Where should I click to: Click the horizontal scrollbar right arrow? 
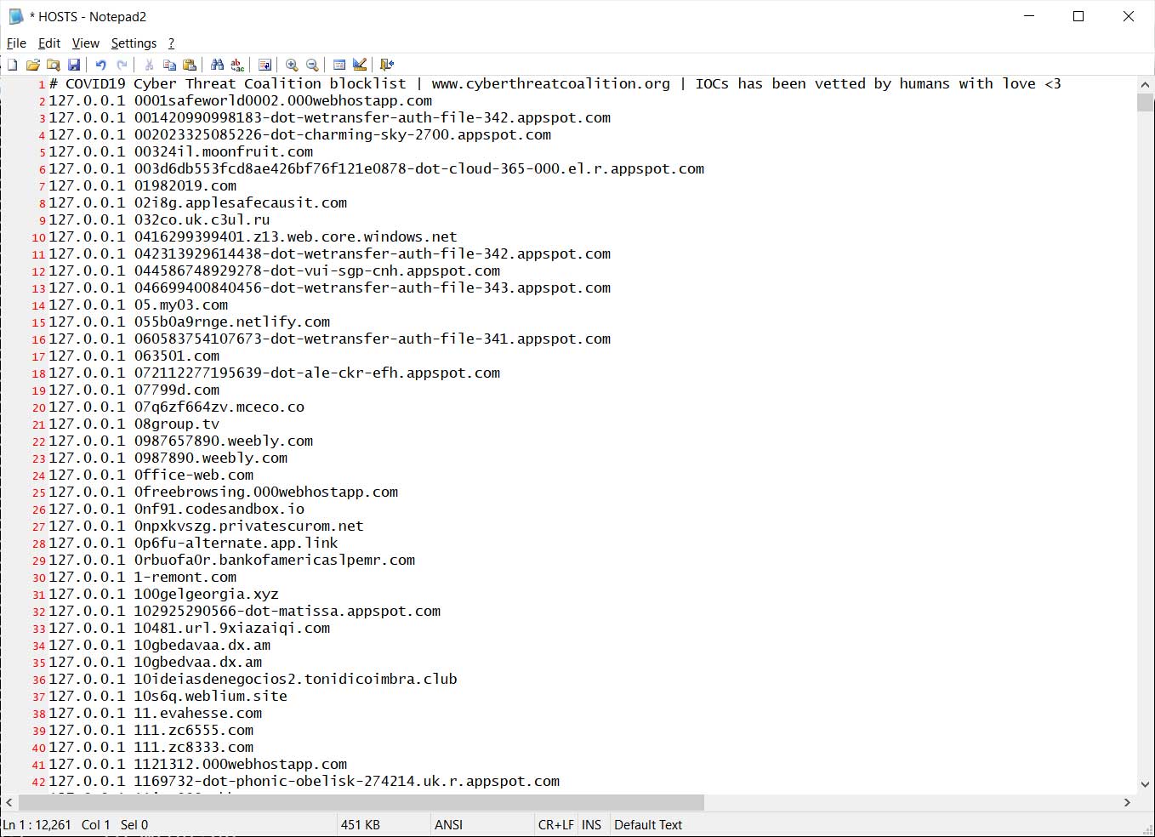click(x=1127, y=802)
